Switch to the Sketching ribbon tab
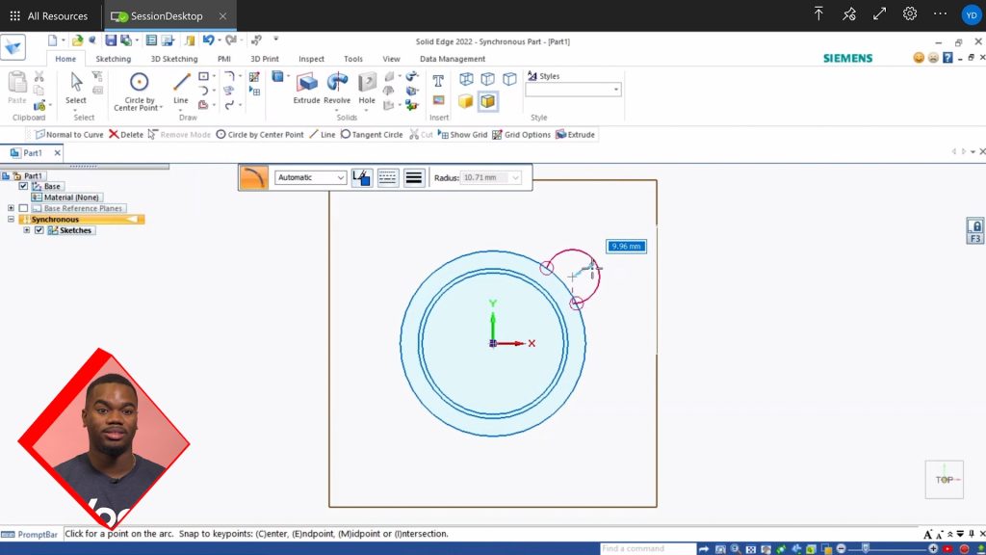The image size is (986, 555). click(x=114, y=59)
